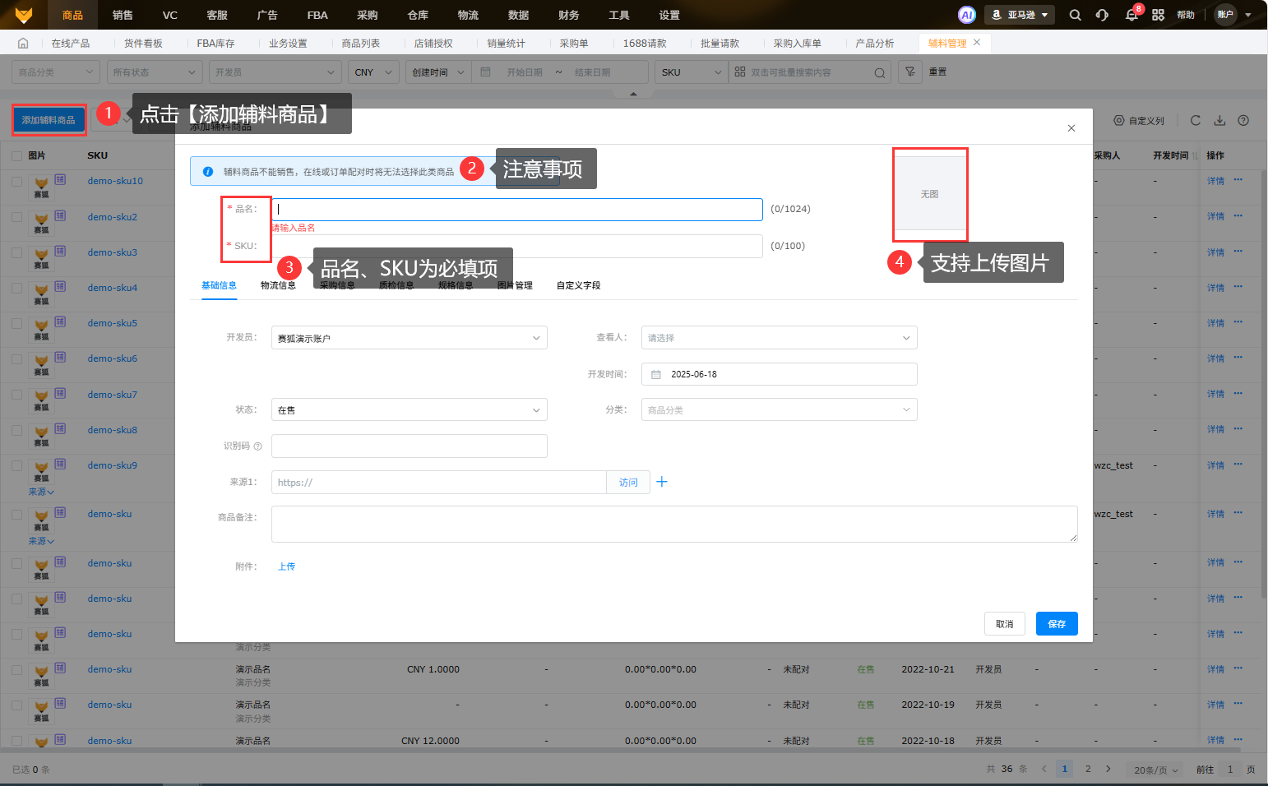Toggle the select-all checkbox in table header

16,155
